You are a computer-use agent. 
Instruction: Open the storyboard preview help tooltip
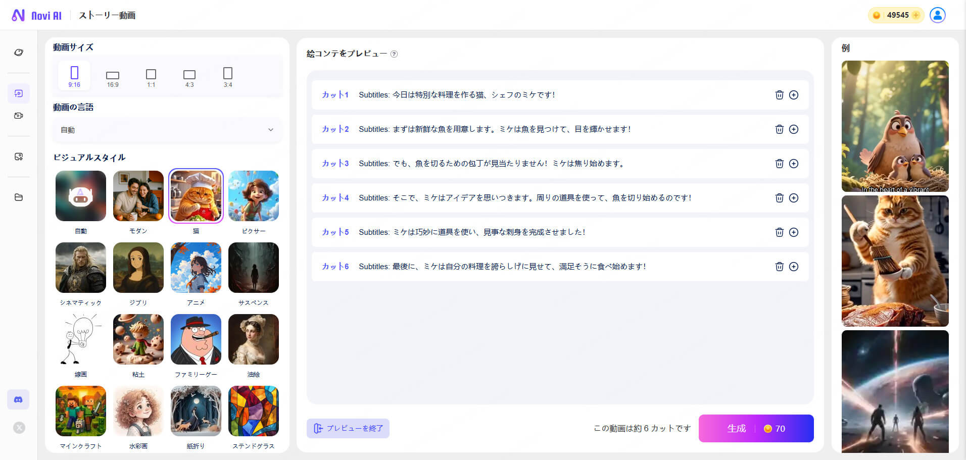coord(395,54)
